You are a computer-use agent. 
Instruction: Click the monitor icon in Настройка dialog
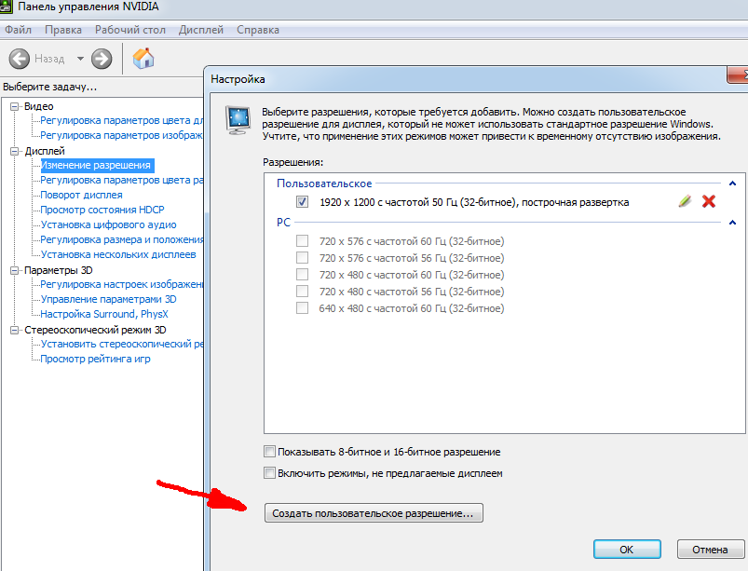[239, 117]
